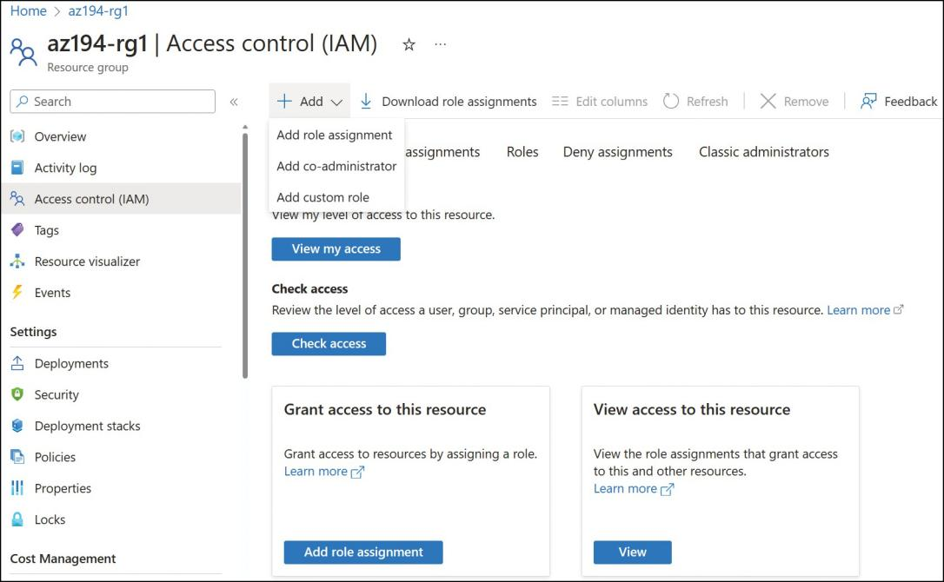Open Security under Settings

tap(57, 394)
